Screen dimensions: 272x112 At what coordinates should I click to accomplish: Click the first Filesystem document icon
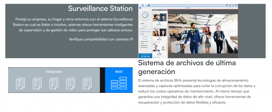click(x=20, y=84)
